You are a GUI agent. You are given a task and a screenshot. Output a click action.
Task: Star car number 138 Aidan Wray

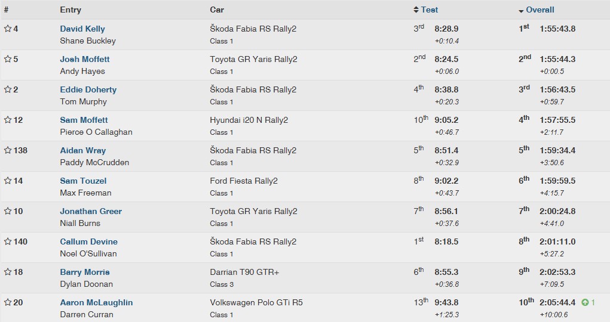[x=8, y=150]
